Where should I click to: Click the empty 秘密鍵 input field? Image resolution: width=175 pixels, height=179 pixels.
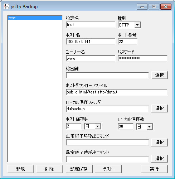107,75
